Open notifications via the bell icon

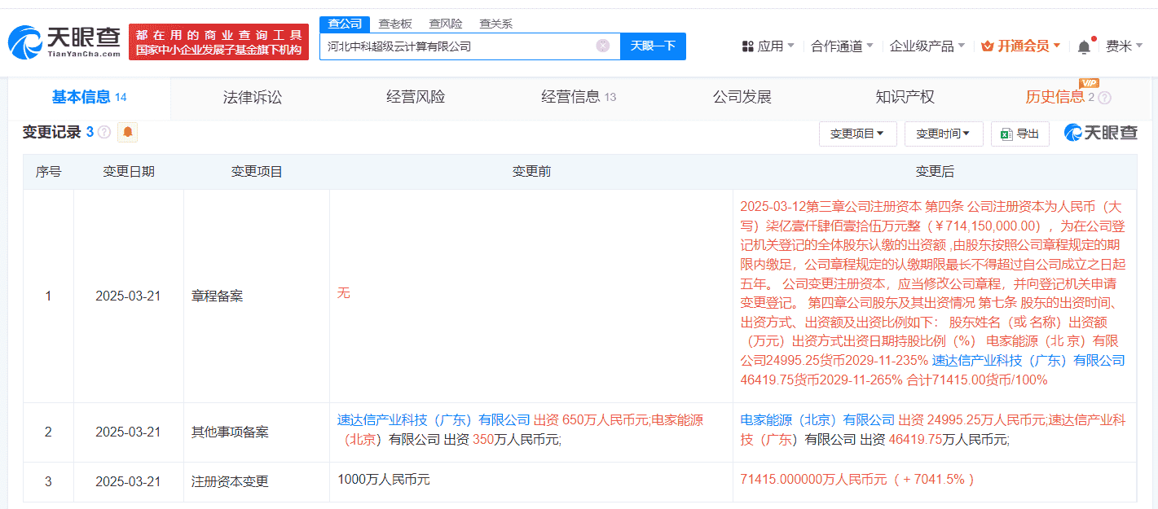tap(1084, 46)
